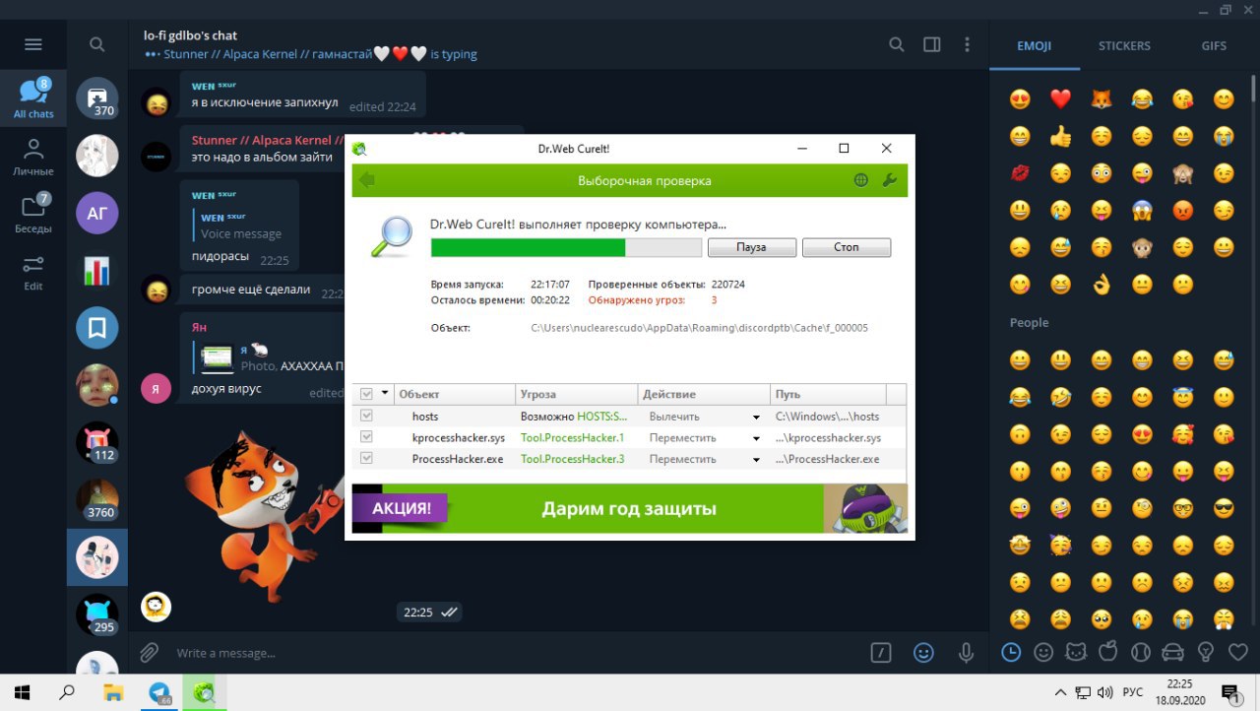Select the food apple emoji category
Viewport: 1260px width, 711px height.
coord(1108,651)
